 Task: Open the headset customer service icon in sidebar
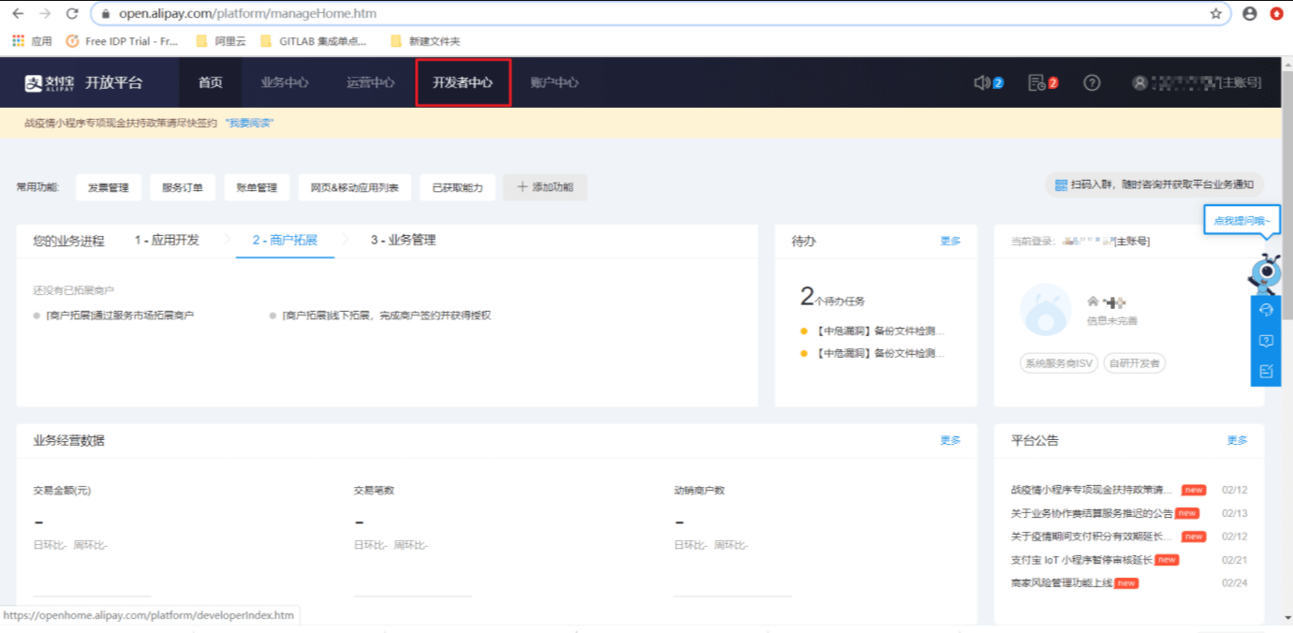click(x=1266, y=310)
